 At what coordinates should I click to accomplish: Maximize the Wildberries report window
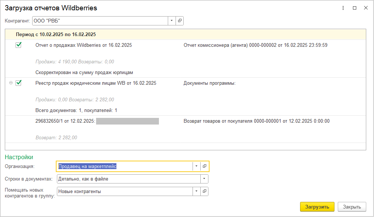click(x=354, y=8)
